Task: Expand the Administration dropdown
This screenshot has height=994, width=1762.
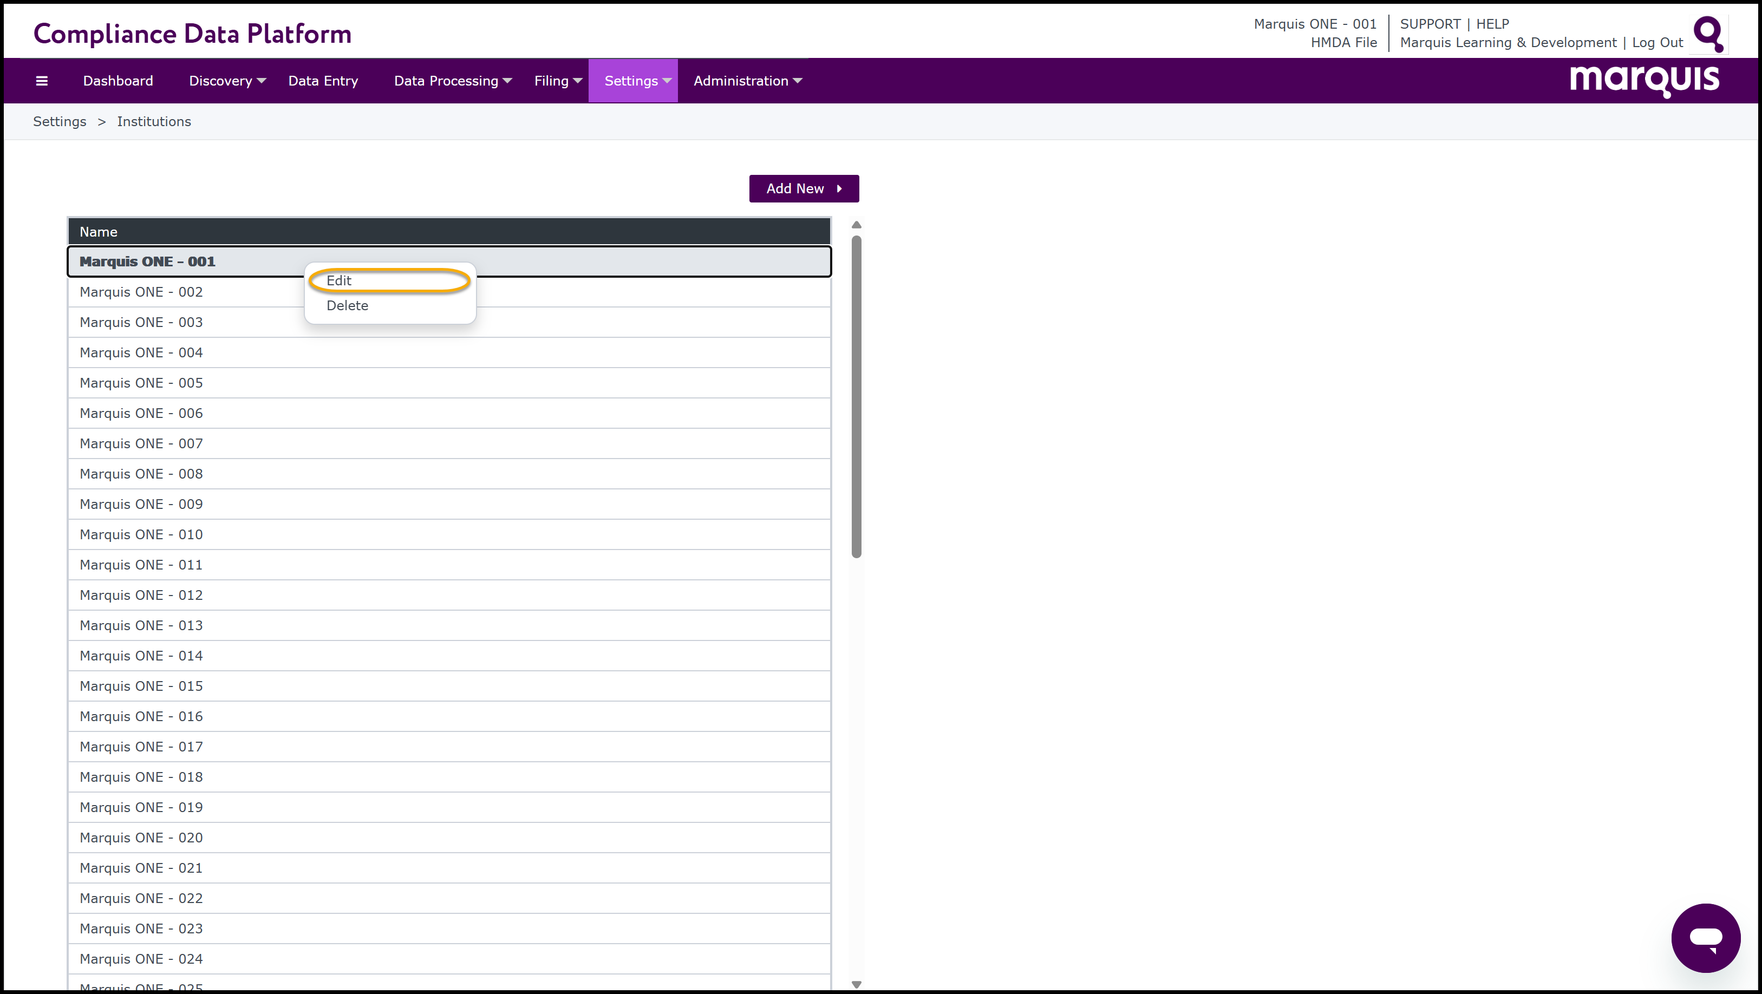Action: (x=748, y=81)
